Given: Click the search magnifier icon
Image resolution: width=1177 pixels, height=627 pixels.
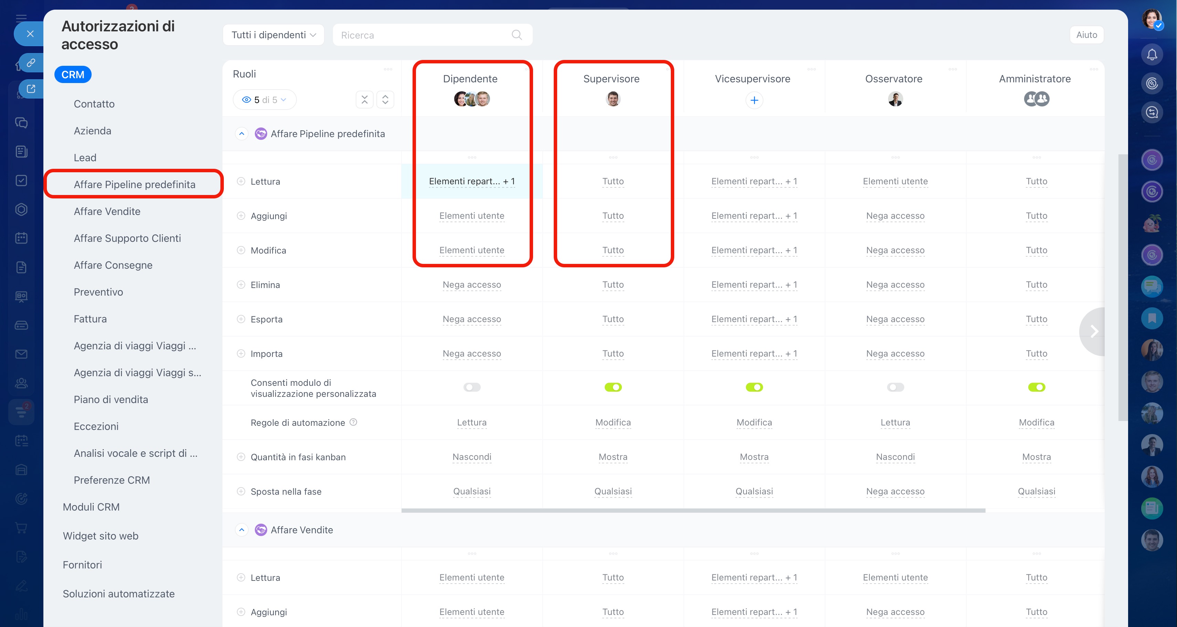Looking at the screenshot, I should 516,35.
